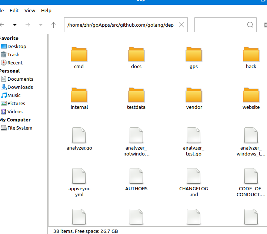Click the 'cmd' folder name label
The width and height of the screenshot is (267, 234).
79,66
